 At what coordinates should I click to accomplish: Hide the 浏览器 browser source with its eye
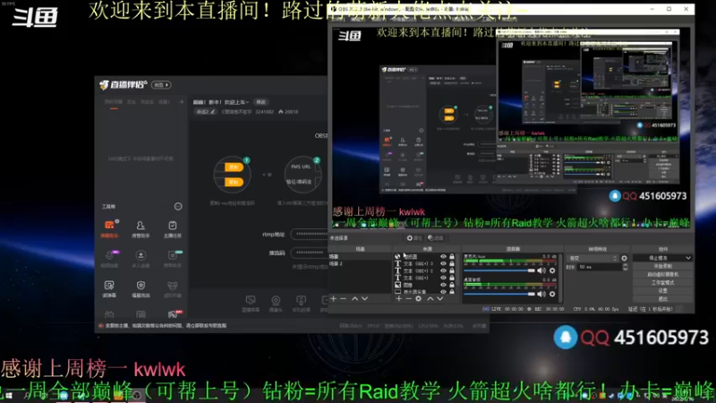[443, 257]
